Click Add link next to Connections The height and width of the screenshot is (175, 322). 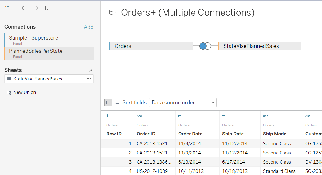88,27
